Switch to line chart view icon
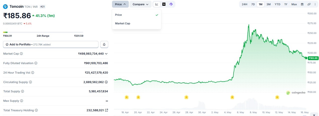The height and width of the screenshot is (116, 319). pos(157,4)
